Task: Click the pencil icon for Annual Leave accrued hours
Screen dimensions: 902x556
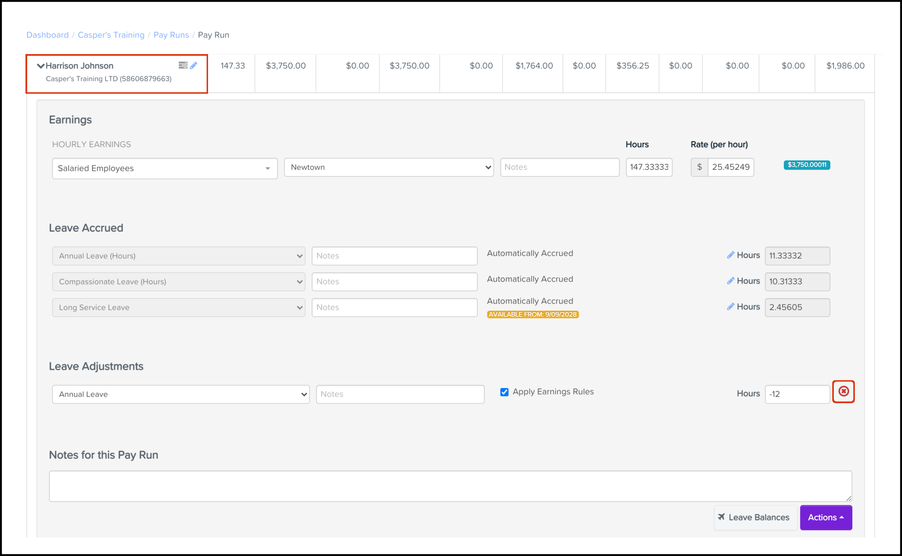Action: pos(730,255)
